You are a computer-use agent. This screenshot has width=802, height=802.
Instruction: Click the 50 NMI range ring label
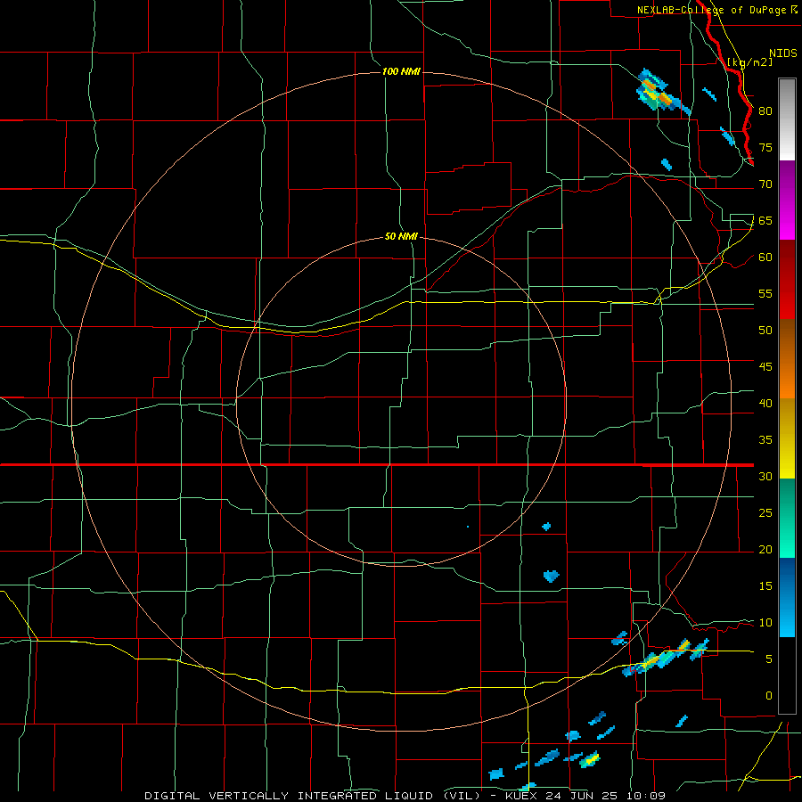[401, 236]
